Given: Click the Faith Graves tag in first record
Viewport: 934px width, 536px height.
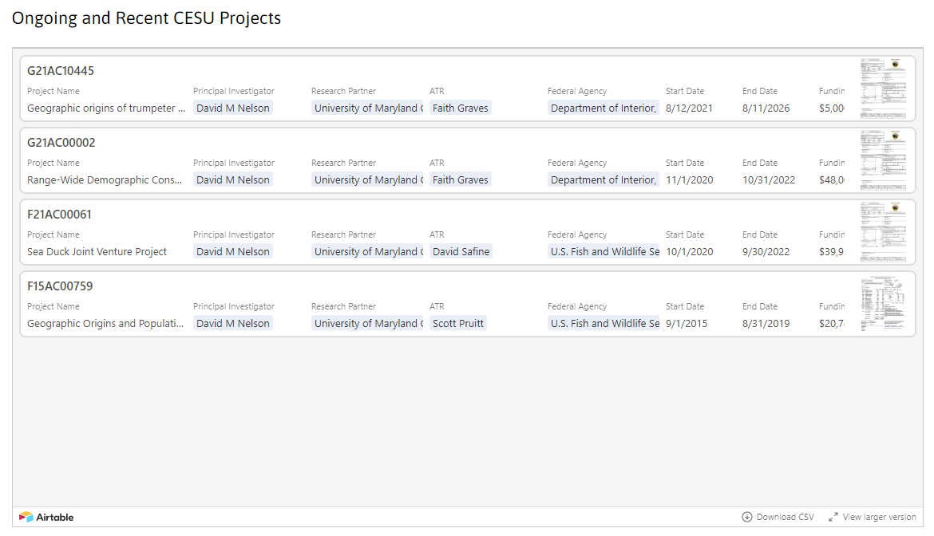Looking at the screenshot, I should [x=461, y=108].
